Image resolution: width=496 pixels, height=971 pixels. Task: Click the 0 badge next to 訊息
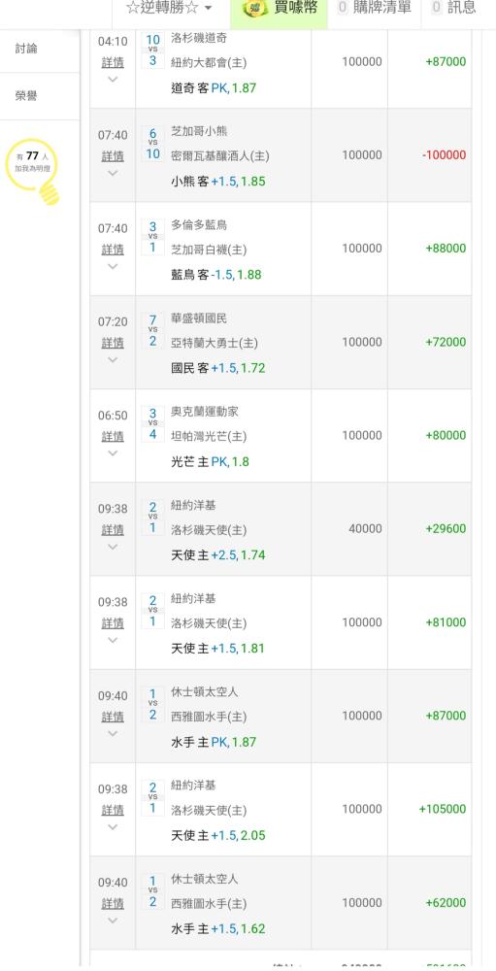pos(437,8)
